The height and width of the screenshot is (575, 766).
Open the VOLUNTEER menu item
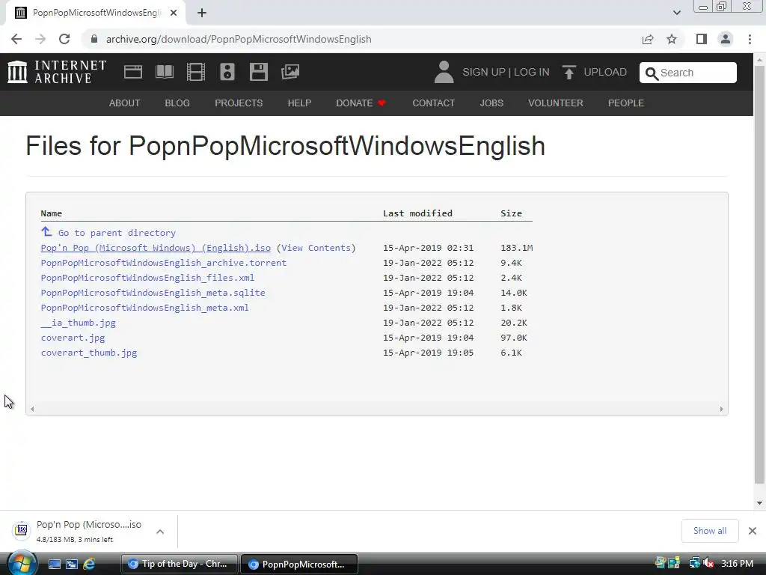click(x=556, y=103)
